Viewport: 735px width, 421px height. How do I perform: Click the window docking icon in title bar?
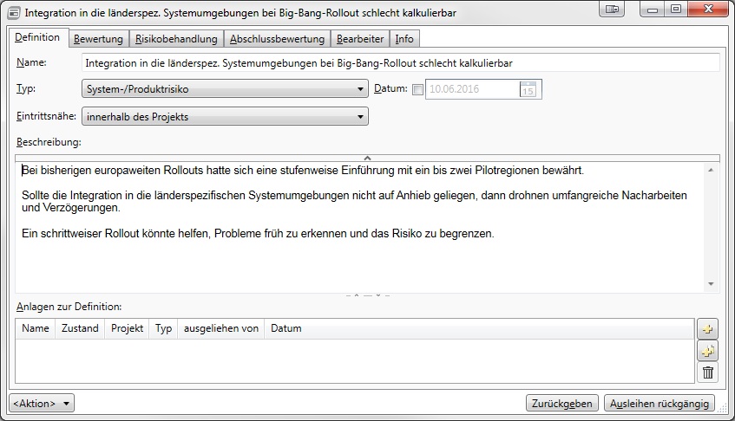[x=613, y=10]
